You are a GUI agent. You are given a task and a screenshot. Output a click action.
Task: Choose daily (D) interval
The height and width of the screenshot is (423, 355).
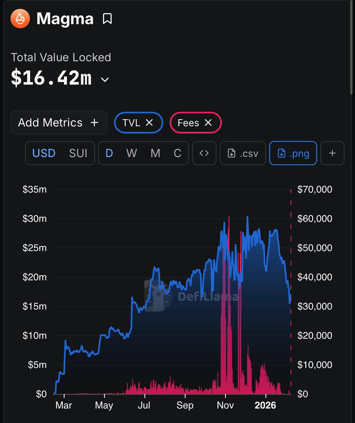[x=109, y=153]
